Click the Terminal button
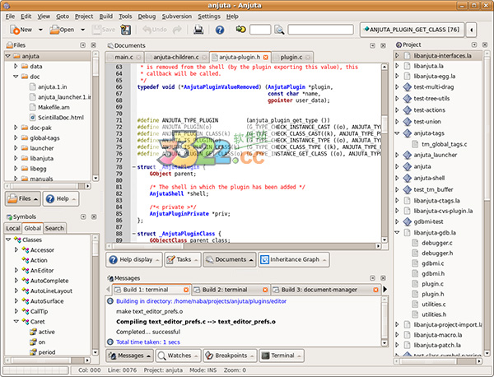This screenshot has width=494, height=377. pyautogui.click(x=282, y=356)
